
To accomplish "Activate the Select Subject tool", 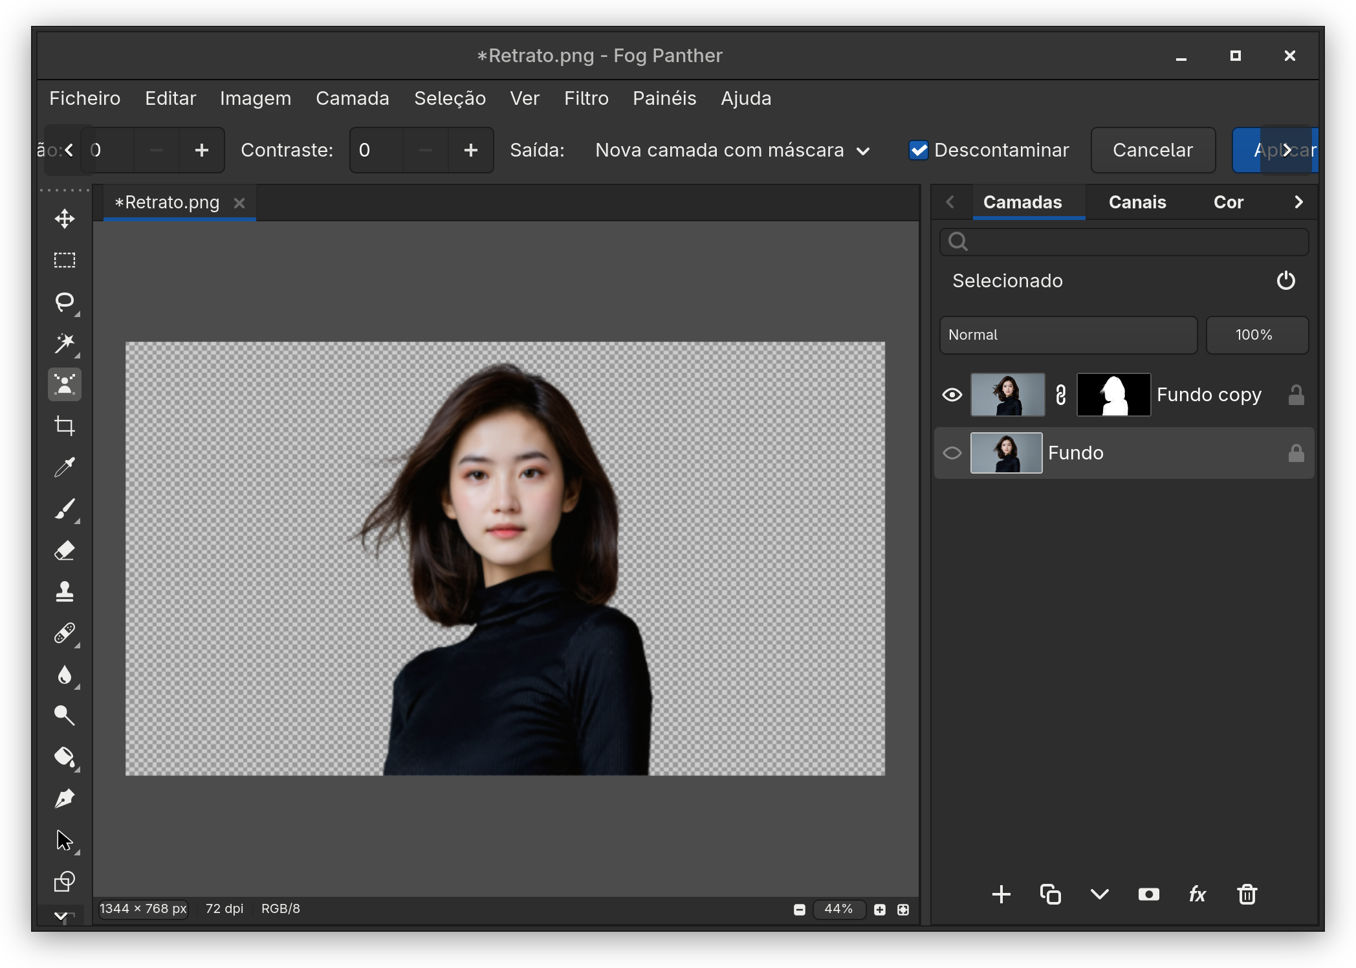I will coord(65,384).
